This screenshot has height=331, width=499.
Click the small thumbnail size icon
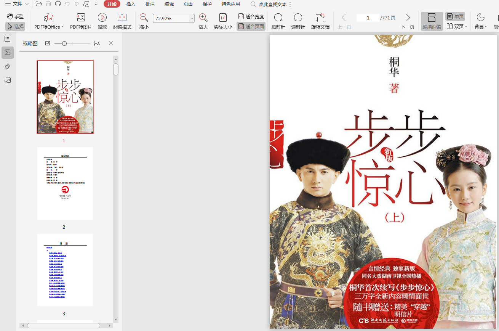coord(48,43)
